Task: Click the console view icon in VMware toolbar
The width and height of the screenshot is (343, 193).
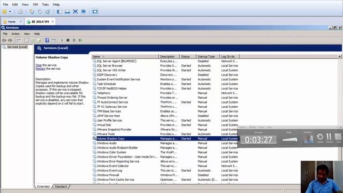Action: (x=95, y=12)
